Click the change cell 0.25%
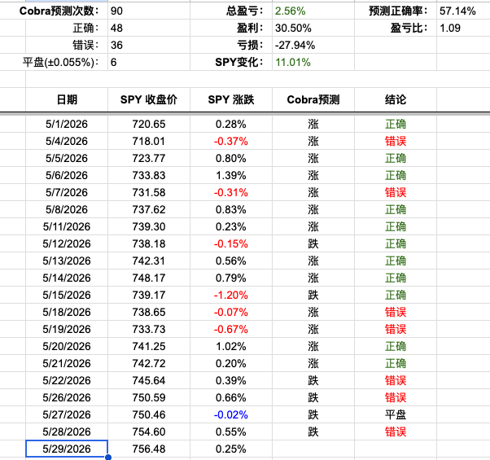 coord(231,449)
